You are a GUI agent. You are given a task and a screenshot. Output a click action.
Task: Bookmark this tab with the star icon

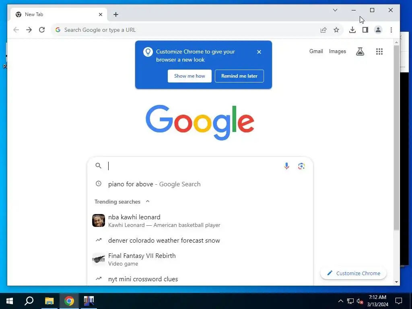point(336,30)
